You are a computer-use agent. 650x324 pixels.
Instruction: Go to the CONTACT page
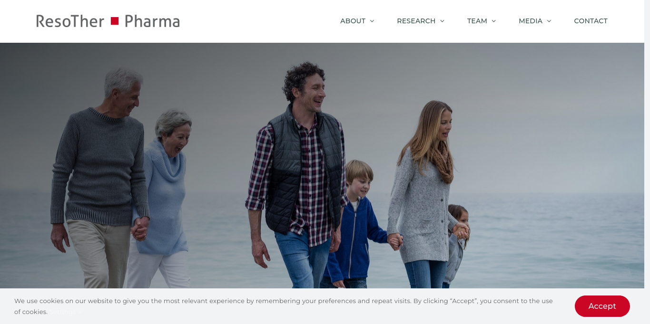click(x=591, y=21)
